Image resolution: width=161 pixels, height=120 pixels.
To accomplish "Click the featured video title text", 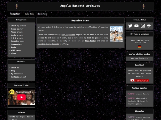I will click(24, 92).
